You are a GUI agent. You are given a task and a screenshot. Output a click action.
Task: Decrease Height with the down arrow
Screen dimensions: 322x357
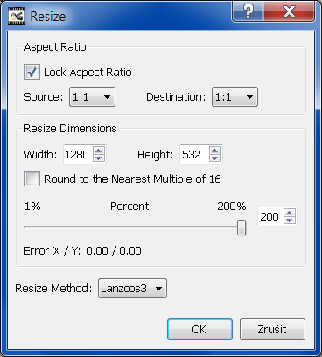coord(215,158)
